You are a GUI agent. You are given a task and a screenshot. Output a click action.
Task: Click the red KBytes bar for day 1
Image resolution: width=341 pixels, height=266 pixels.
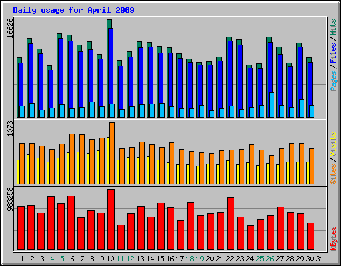(21, 228)
